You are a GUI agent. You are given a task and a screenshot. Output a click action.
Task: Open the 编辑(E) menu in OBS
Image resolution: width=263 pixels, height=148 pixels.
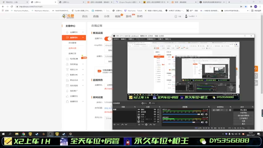(124, 39)
